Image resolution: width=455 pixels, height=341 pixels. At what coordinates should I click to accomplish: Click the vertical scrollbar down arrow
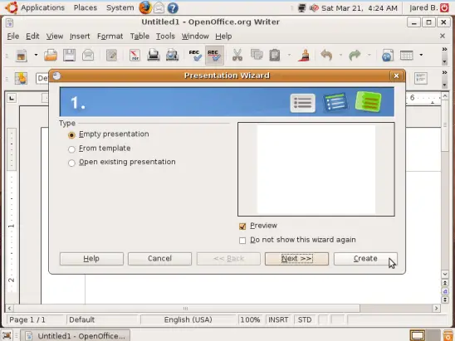[445, 274]
